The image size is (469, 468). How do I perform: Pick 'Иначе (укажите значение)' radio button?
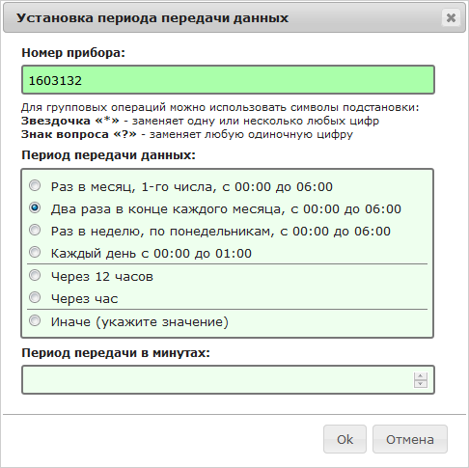point(35,320)
